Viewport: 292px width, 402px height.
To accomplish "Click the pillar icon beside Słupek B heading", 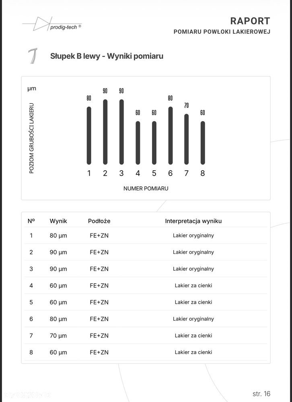I will [x=33, y=56].
